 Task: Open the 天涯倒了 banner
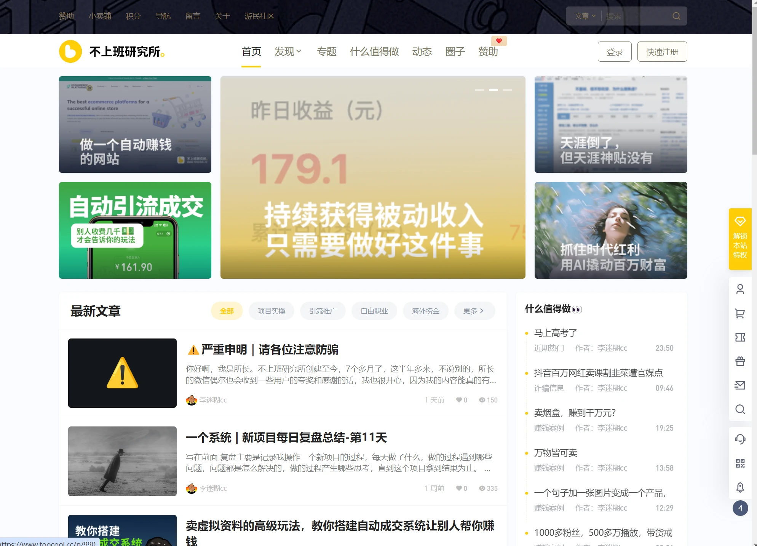point(611,125)
